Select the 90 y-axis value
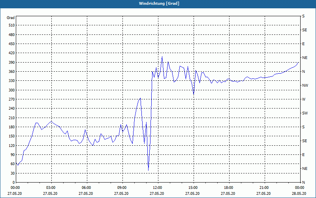 click(x=13, y=155)
